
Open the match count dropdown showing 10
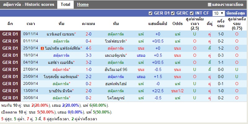(x=219, y=13)
